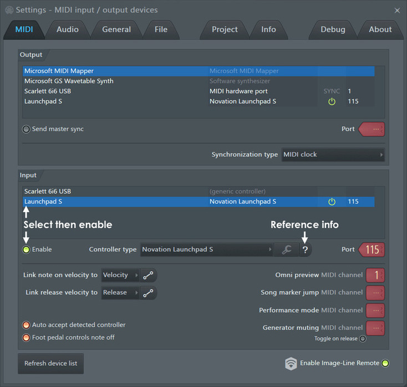Click link icon next to Release dropdown
The image size is (407, 387).
coord(148,293)
